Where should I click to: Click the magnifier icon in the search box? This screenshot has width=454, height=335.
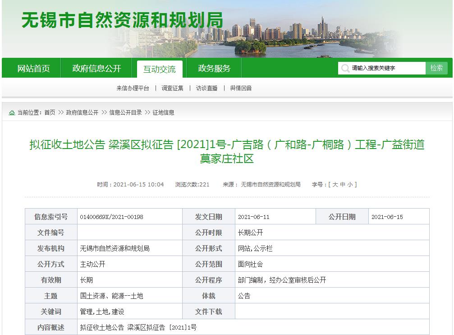pos(344,68)
